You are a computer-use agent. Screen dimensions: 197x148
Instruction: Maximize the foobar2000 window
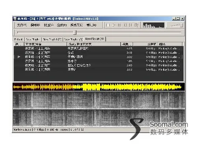[x=178, y=19]
